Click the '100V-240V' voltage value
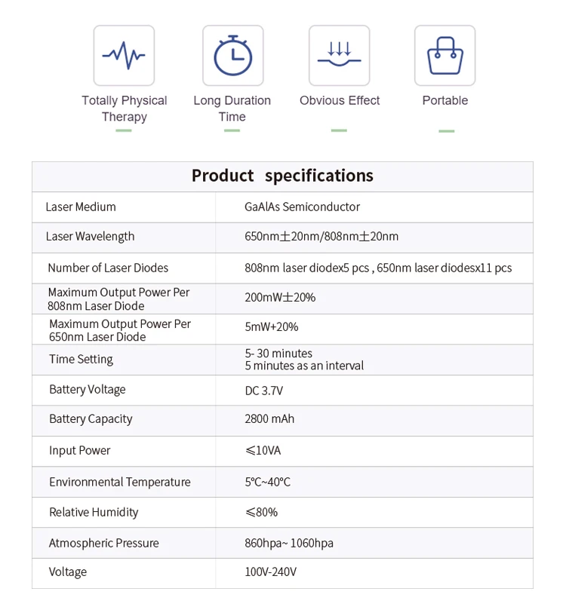566x616 pixels. pyautogui.click(x=270, y=572)
